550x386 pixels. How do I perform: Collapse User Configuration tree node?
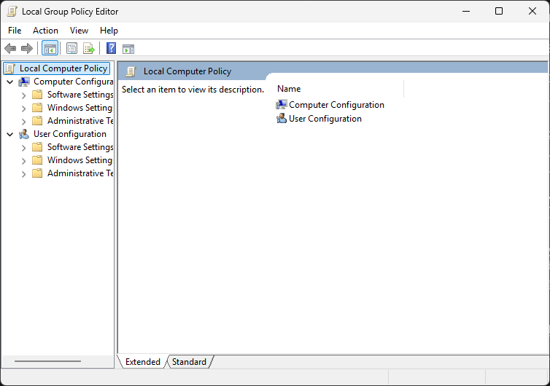point(10,135)
